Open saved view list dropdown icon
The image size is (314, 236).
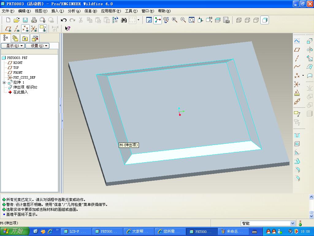pos(209,20)
